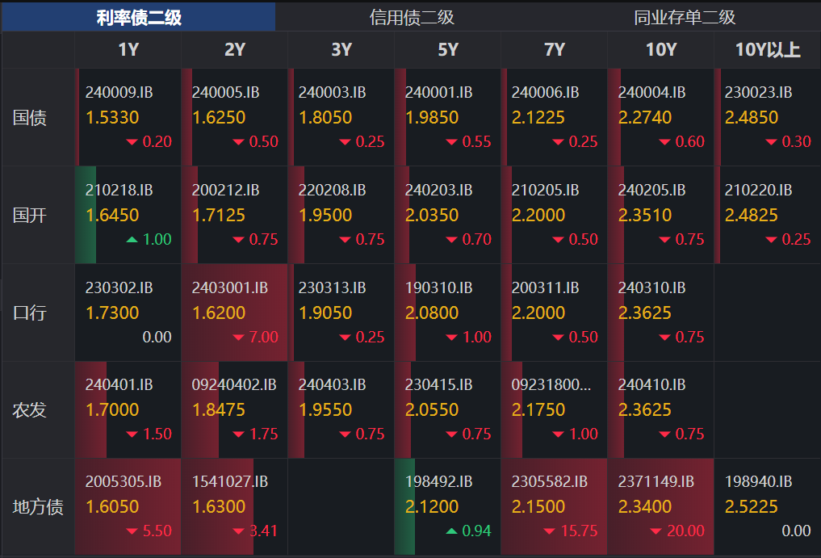This screenshot has height=558, width=821.
Task: Select the 地方债 row label
Action: (38, 507)
